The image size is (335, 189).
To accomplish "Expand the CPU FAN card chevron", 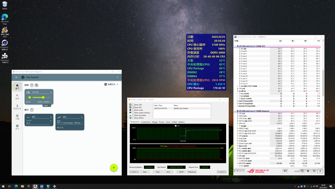I will [x=51, y=102].
